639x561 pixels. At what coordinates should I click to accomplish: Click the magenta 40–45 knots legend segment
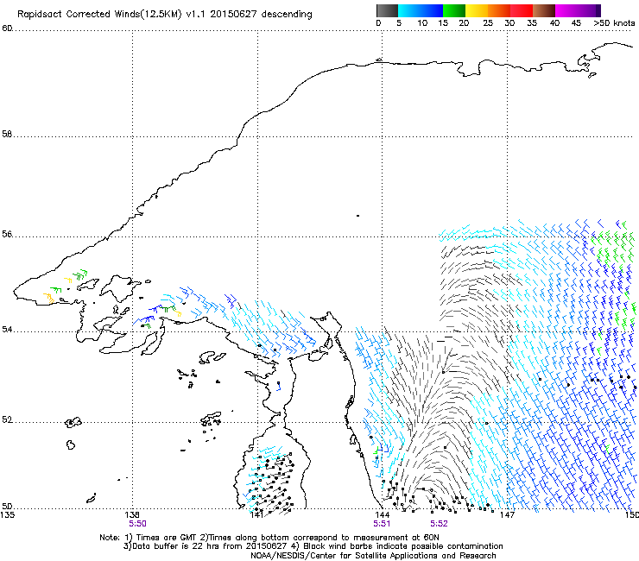click(x=566, y=10)
